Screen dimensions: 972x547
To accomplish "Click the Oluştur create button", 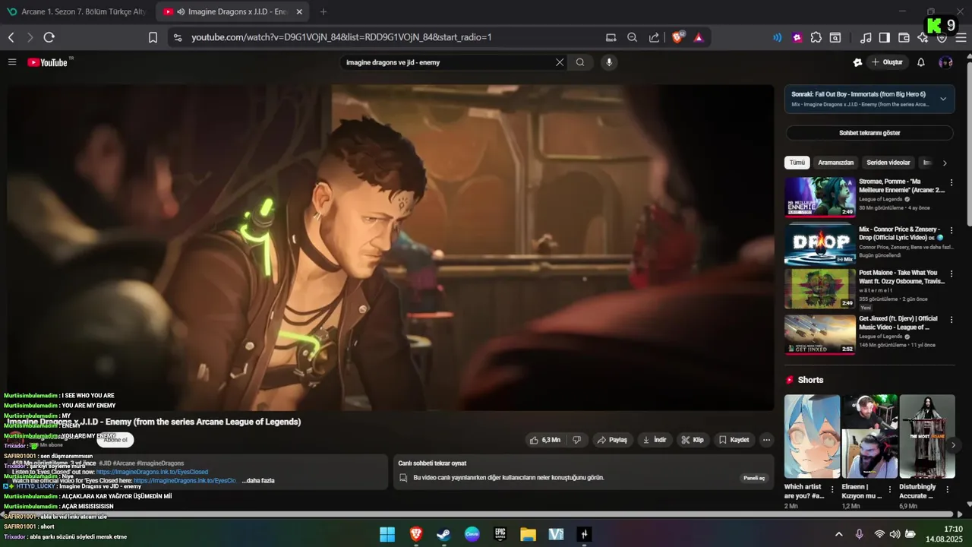I will coord(887,62).
